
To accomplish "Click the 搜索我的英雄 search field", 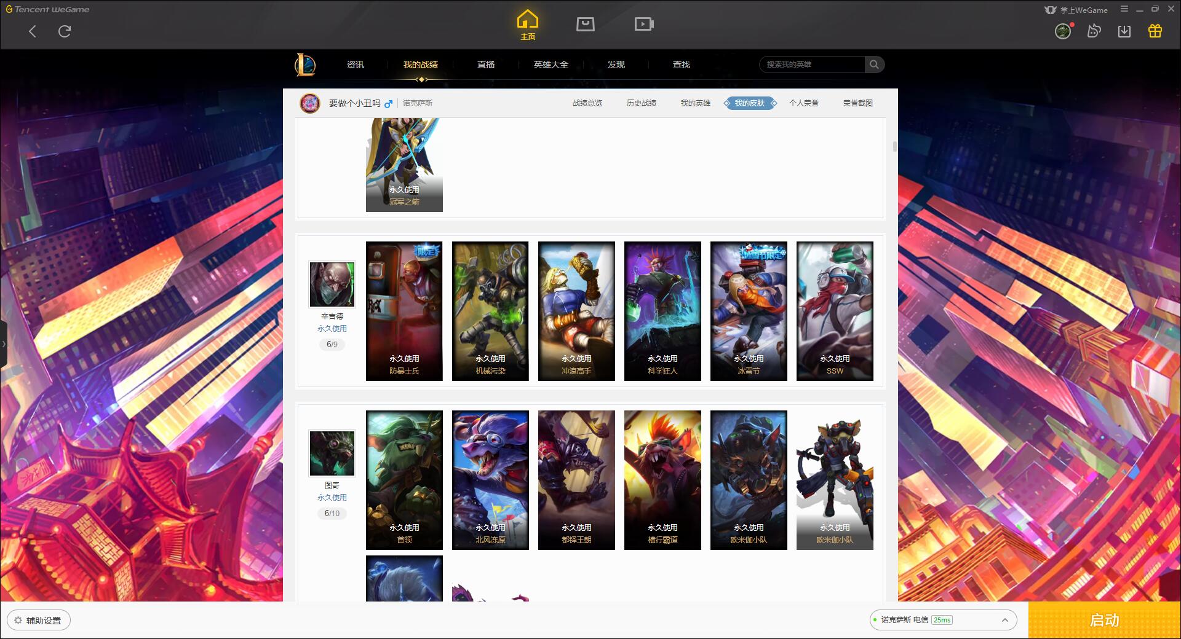I will pyautogui.click(x=812, y=65).
